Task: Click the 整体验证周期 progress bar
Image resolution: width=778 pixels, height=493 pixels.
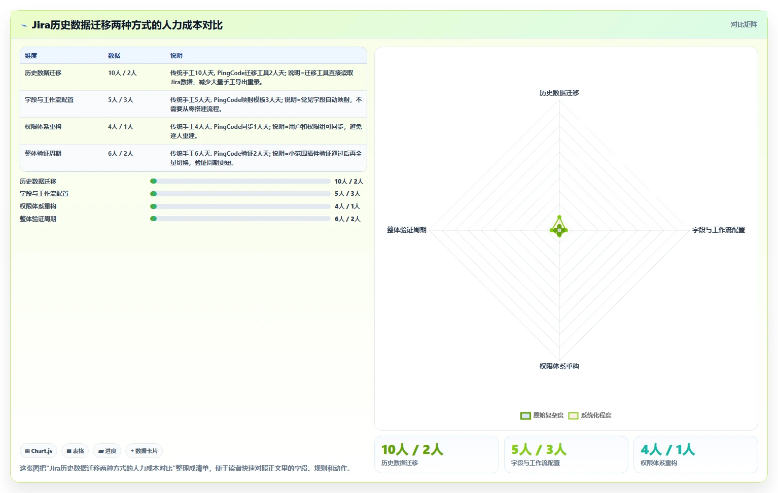Action: 240,219
